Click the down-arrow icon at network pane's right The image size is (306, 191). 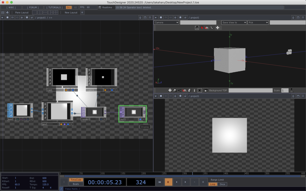pyautogui.click(x=150, y=18)
